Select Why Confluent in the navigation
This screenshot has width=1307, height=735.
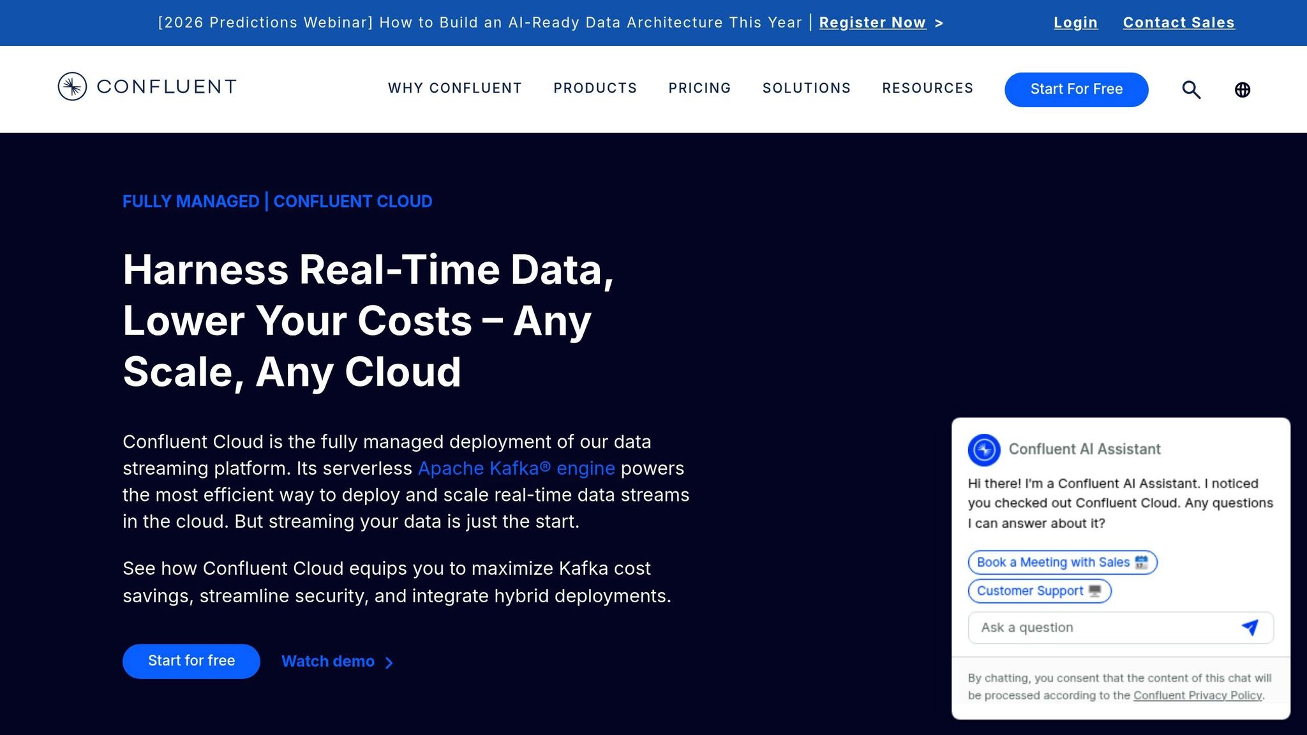(454, 89)
